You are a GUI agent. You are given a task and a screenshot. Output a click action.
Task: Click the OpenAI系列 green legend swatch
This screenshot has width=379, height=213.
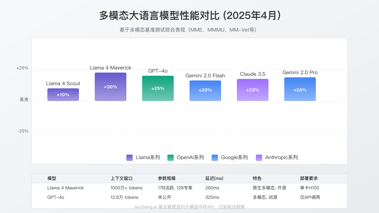point(171,158)
